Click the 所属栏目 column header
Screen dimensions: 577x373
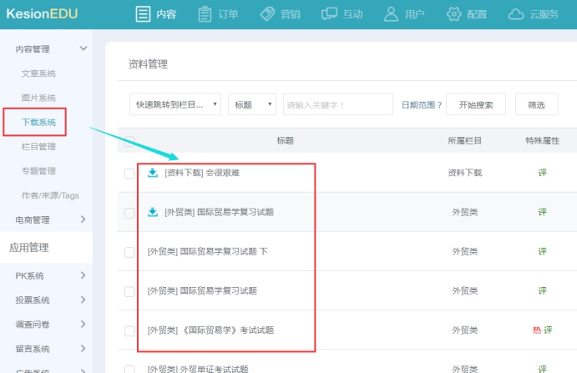(x=465, y=140)
